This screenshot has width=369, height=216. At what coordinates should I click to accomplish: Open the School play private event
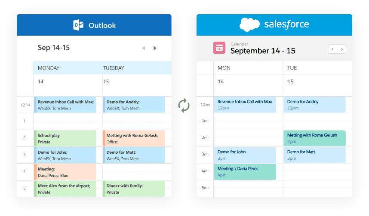[65, 138]
